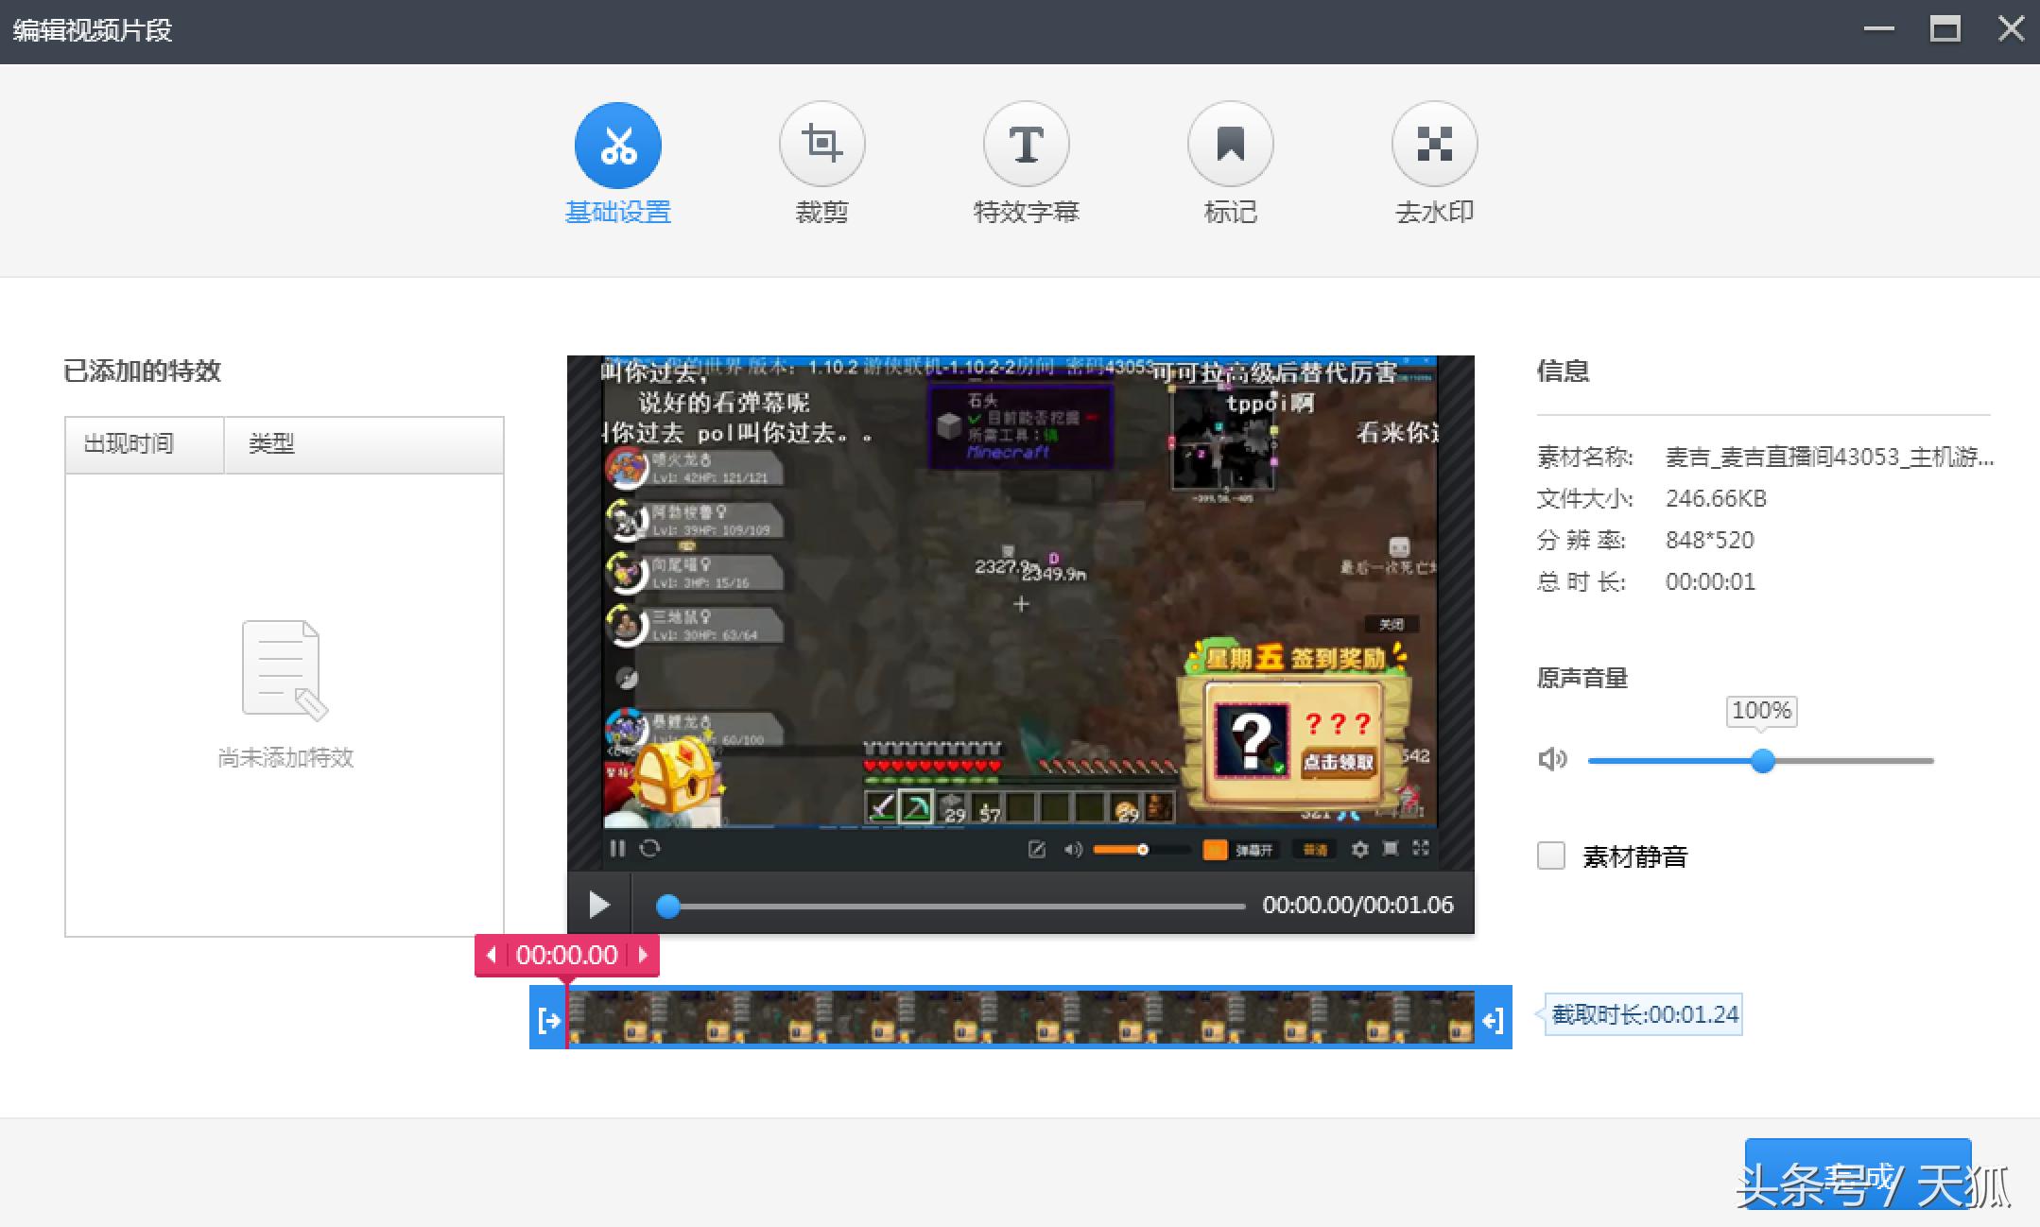
Task: Open the 去水印 watermark removal tool
Action: point(1433,144)
